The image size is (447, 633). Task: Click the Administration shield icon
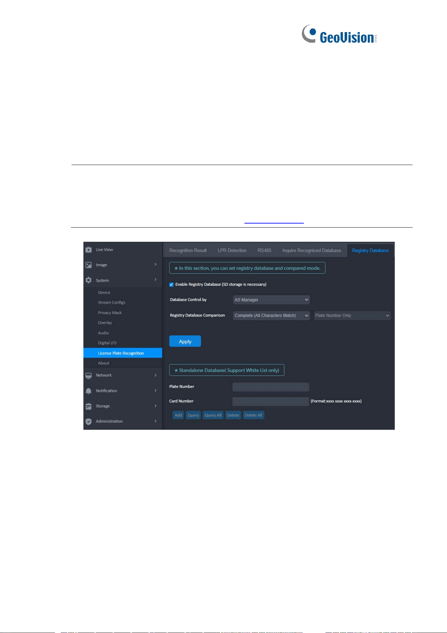(x=88, y=421)
